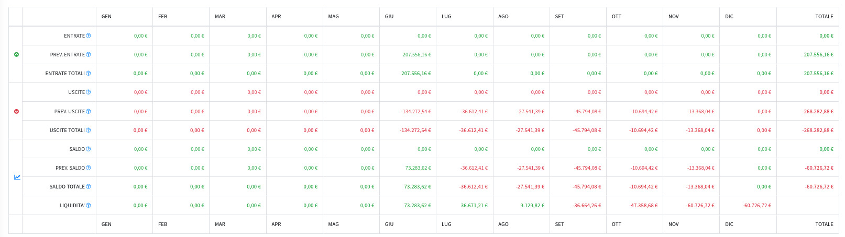This screenshot has height=237, width=845.
Task: Click the help icon next to PREV. ENTRATE
Action: 89,55
